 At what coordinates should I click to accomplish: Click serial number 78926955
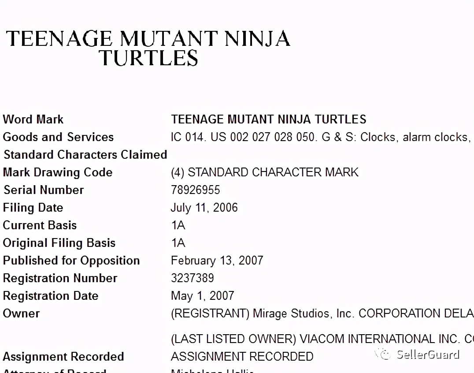(x=196, y=190)
